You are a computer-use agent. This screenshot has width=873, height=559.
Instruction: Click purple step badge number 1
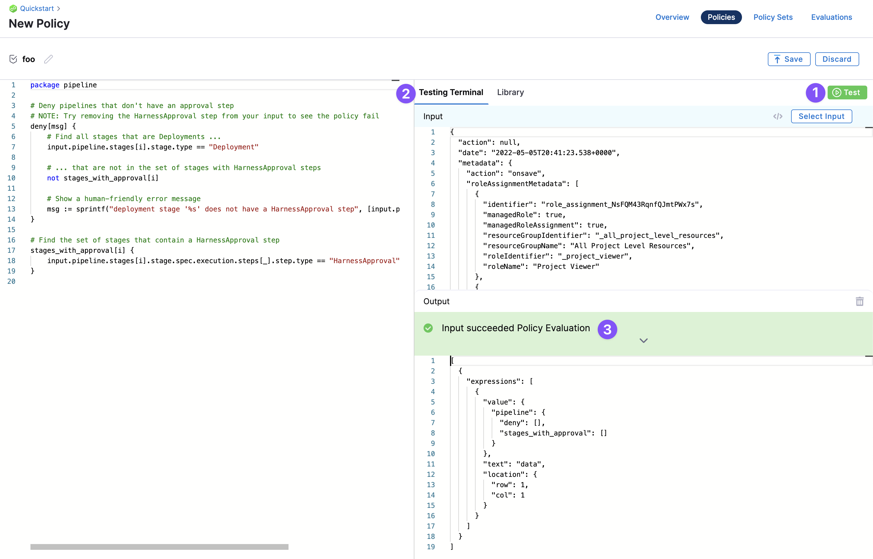pos(815,92)
